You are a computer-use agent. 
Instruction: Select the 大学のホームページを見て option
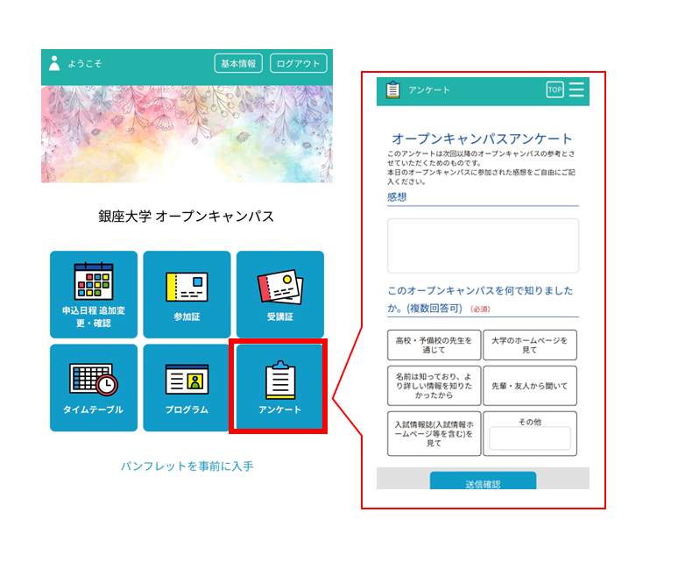(x=530, y=345)
